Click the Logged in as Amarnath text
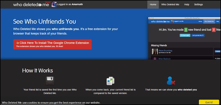 coord(70,4)
